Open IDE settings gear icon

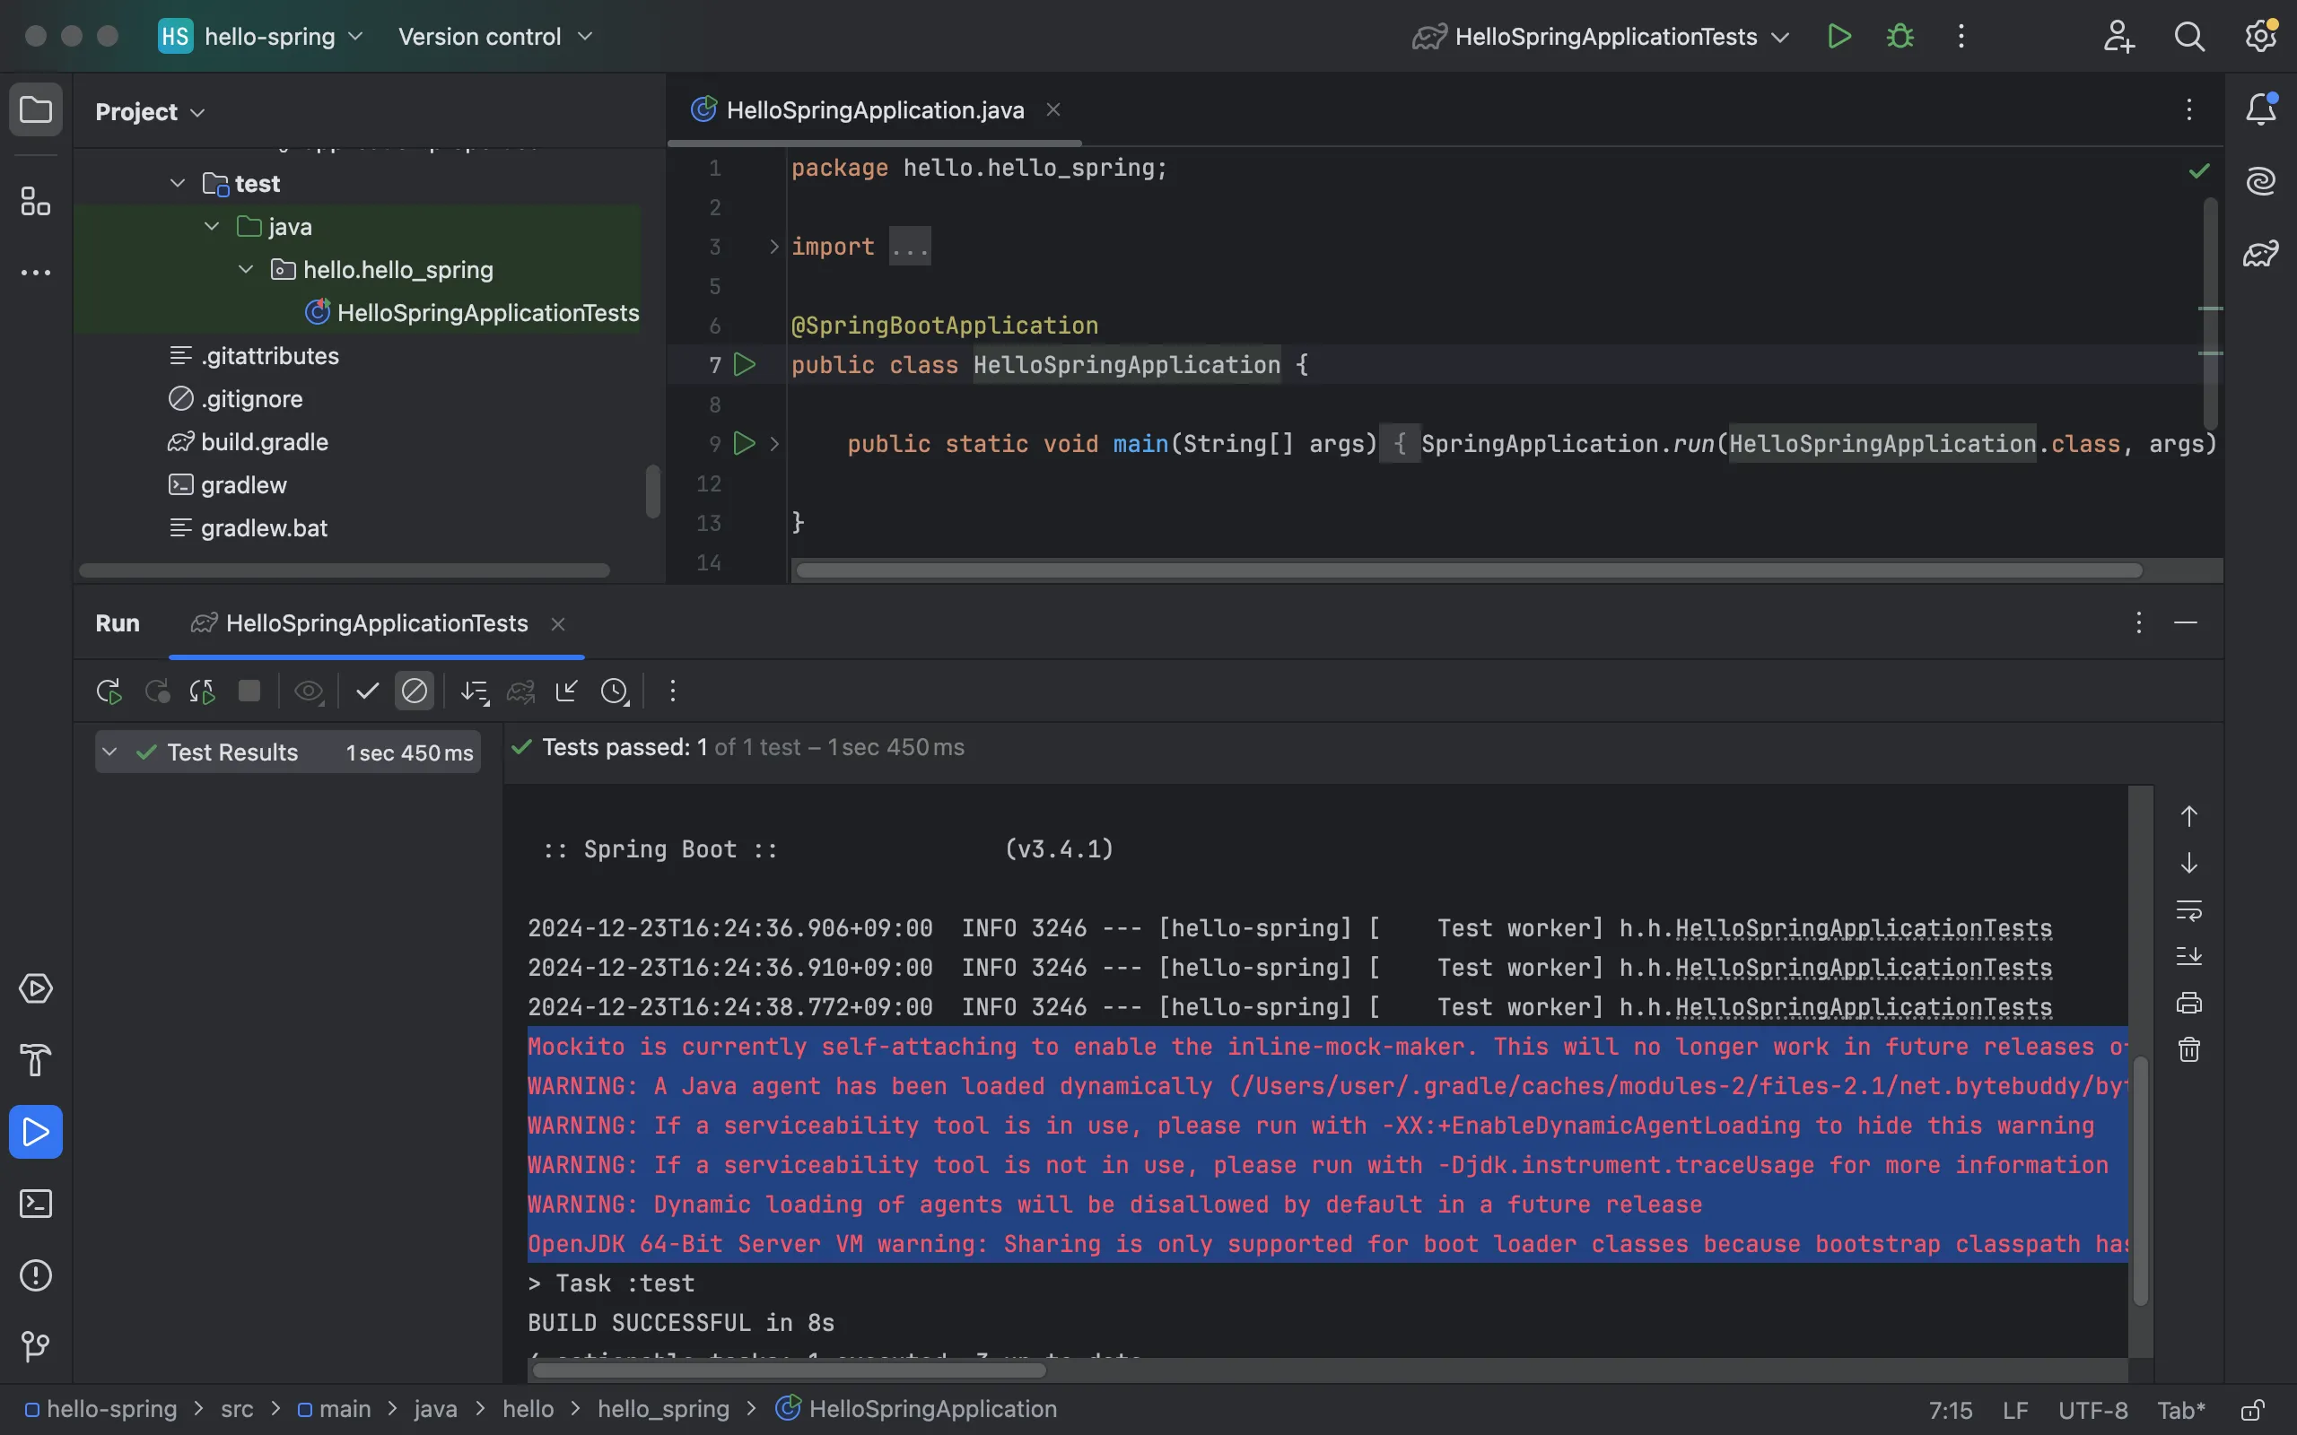pos(2261,36)
